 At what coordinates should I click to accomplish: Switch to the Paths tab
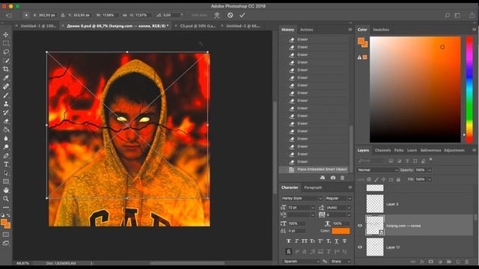point(399,150)
